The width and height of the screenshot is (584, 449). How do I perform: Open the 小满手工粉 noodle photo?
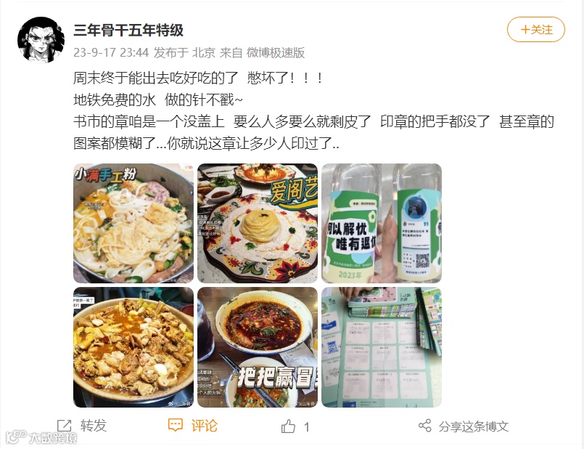pyautogui.click(x=133, y=223)
